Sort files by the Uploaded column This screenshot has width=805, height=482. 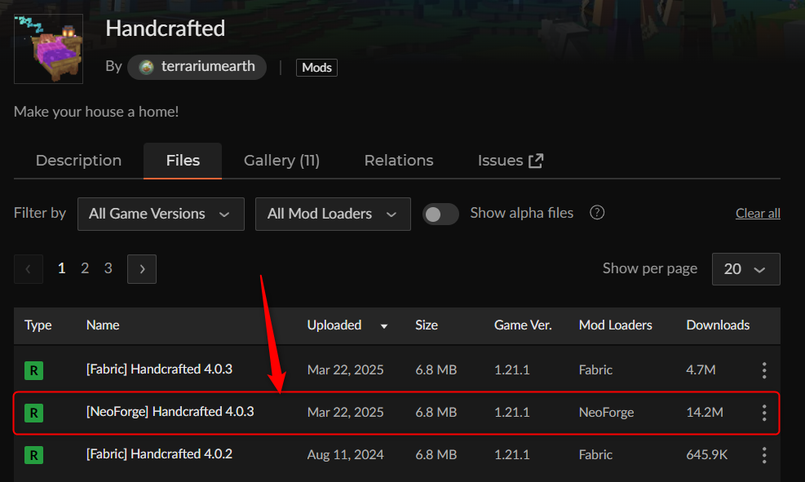[347, 325]
